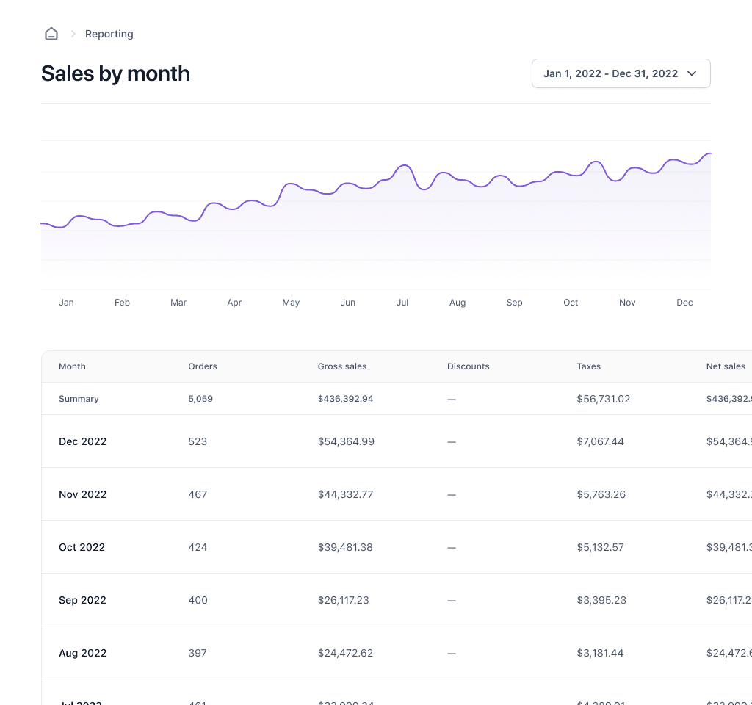Click the $5,763.26 taxes cell

[x=601, y=494]
